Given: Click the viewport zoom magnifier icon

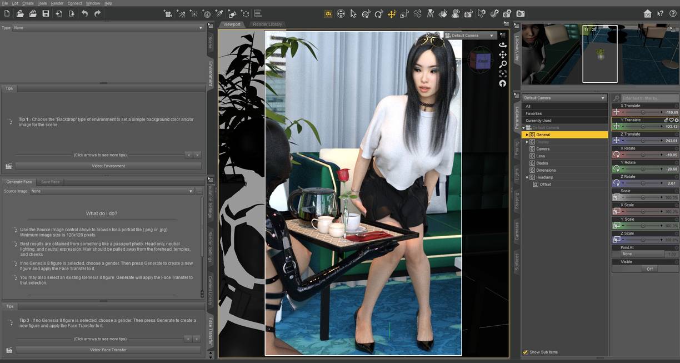Looking at the screenshot, I should point(503,64).
